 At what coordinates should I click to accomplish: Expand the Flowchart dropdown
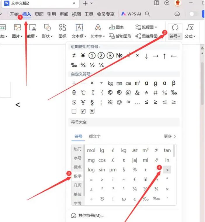[x=156, y=27]
